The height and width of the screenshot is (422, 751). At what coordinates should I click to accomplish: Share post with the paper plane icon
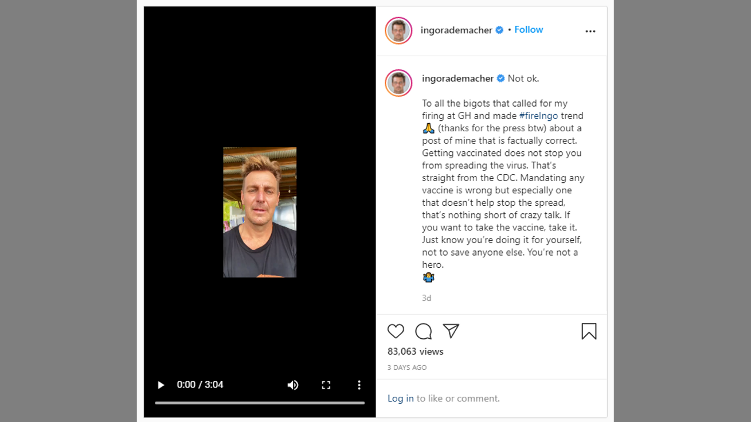(x=451, y=331)
